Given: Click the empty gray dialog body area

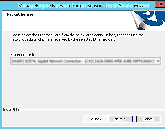Looking at the screenshot, I should point(83,88).
